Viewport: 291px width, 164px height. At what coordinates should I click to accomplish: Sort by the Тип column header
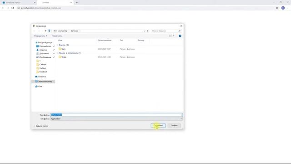[121, 40]
